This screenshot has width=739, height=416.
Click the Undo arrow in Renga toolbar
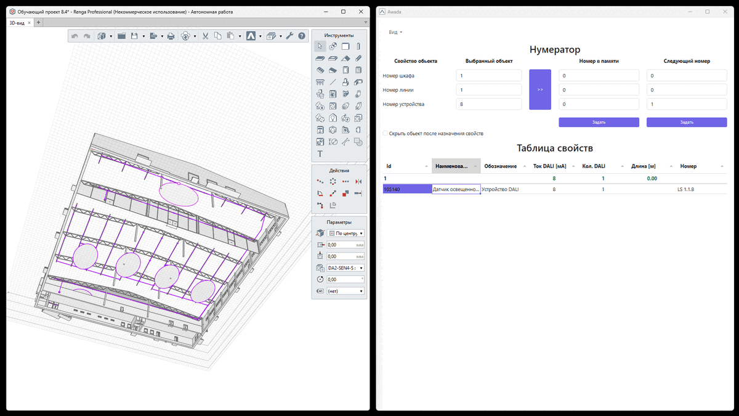click(x=75, y=36)
